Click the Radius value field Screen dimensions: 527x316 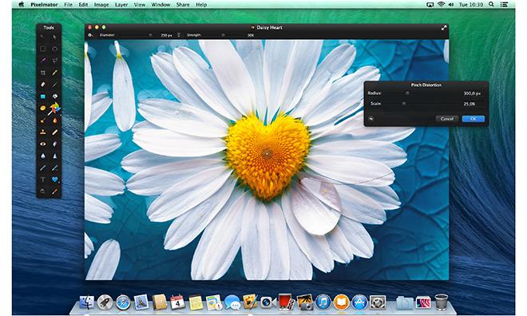click(x=472, y=93)
